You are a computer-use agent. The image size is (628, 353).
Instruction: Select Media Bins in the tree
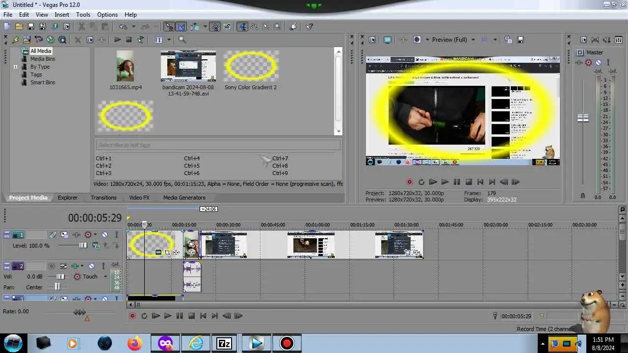coord(43,59)
